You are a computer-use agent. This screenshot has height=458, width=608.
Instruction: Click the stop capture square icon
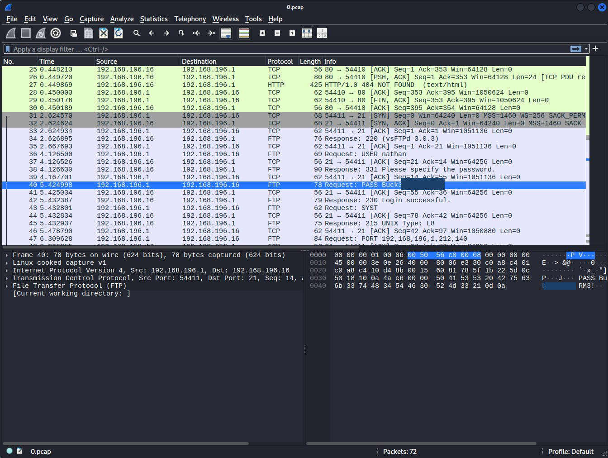[26, 33]
